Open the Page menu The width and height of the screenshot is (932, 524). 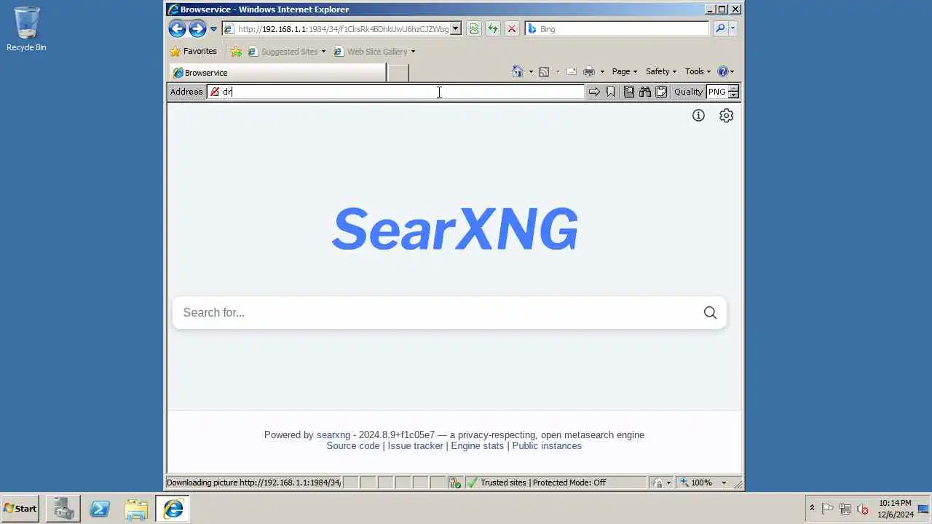coord(625,71)
